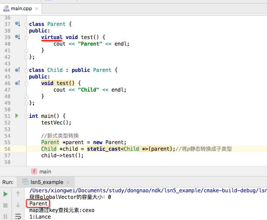The height and width of the screenshot is (220, 267).
Task: Toggle soft-wrap in the Run console
Action: [x=18, y=216]
